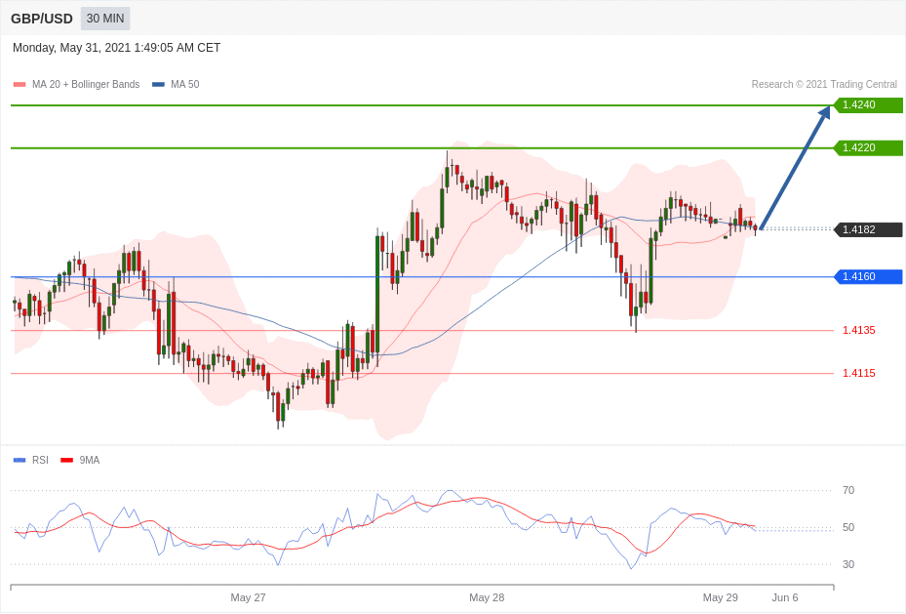Click the blue 1.4160 pivot price tag

868,277
